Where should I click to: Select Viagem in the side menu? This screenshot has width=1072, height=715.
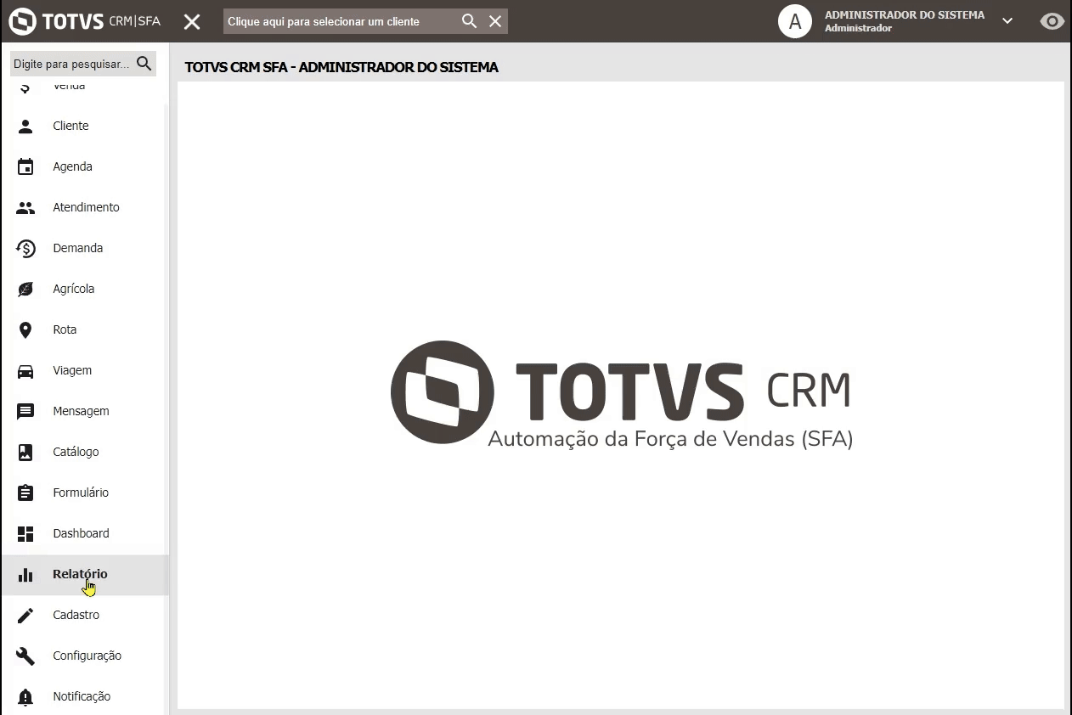(x=85, y=370)
